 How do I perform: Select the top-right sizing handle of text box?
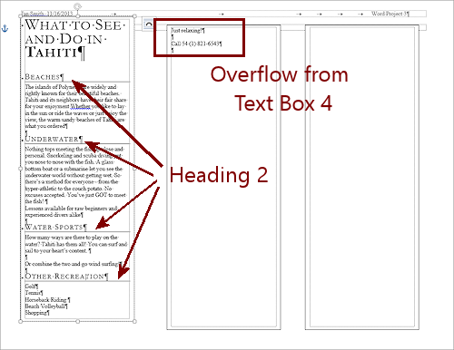pyautogui.click(x=134, y=16)
